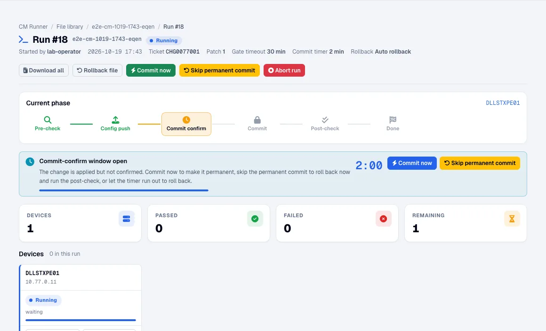This screenshot has height=331, width=546.
Task: Click the Passed green check icon
Action: [x=255, y=219]
